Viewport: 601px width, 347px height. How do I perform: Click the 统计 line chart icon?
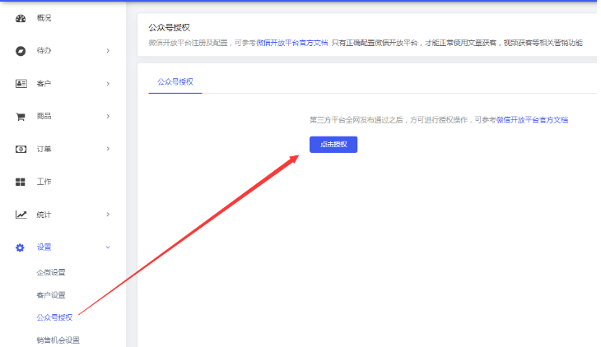tap(21, 215)
